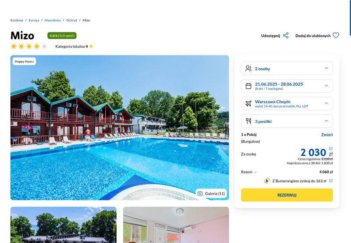Click the Bumerang logo icon
Screen dimensions: 351x243
coord(267,181)
